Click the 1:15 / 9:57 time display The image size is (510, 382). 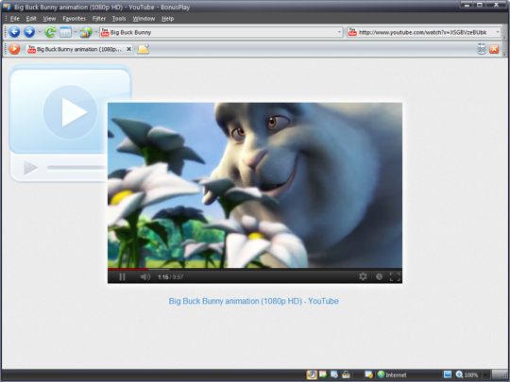[170, 277]
